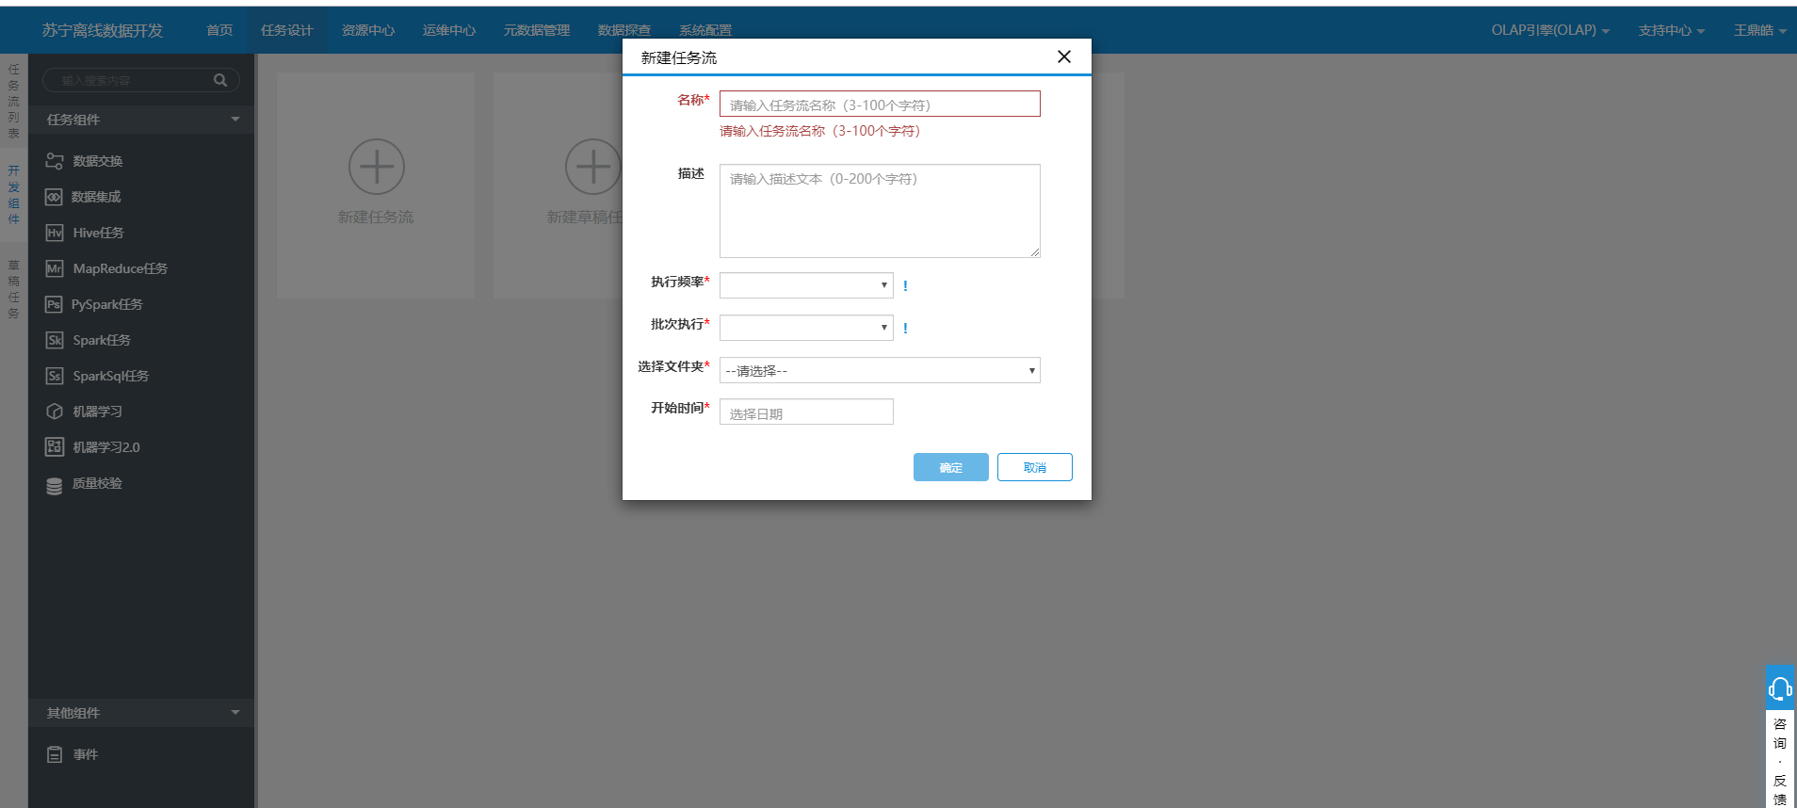Click the 开始时间 date field

pyautogui.click(x=806, y=412)
